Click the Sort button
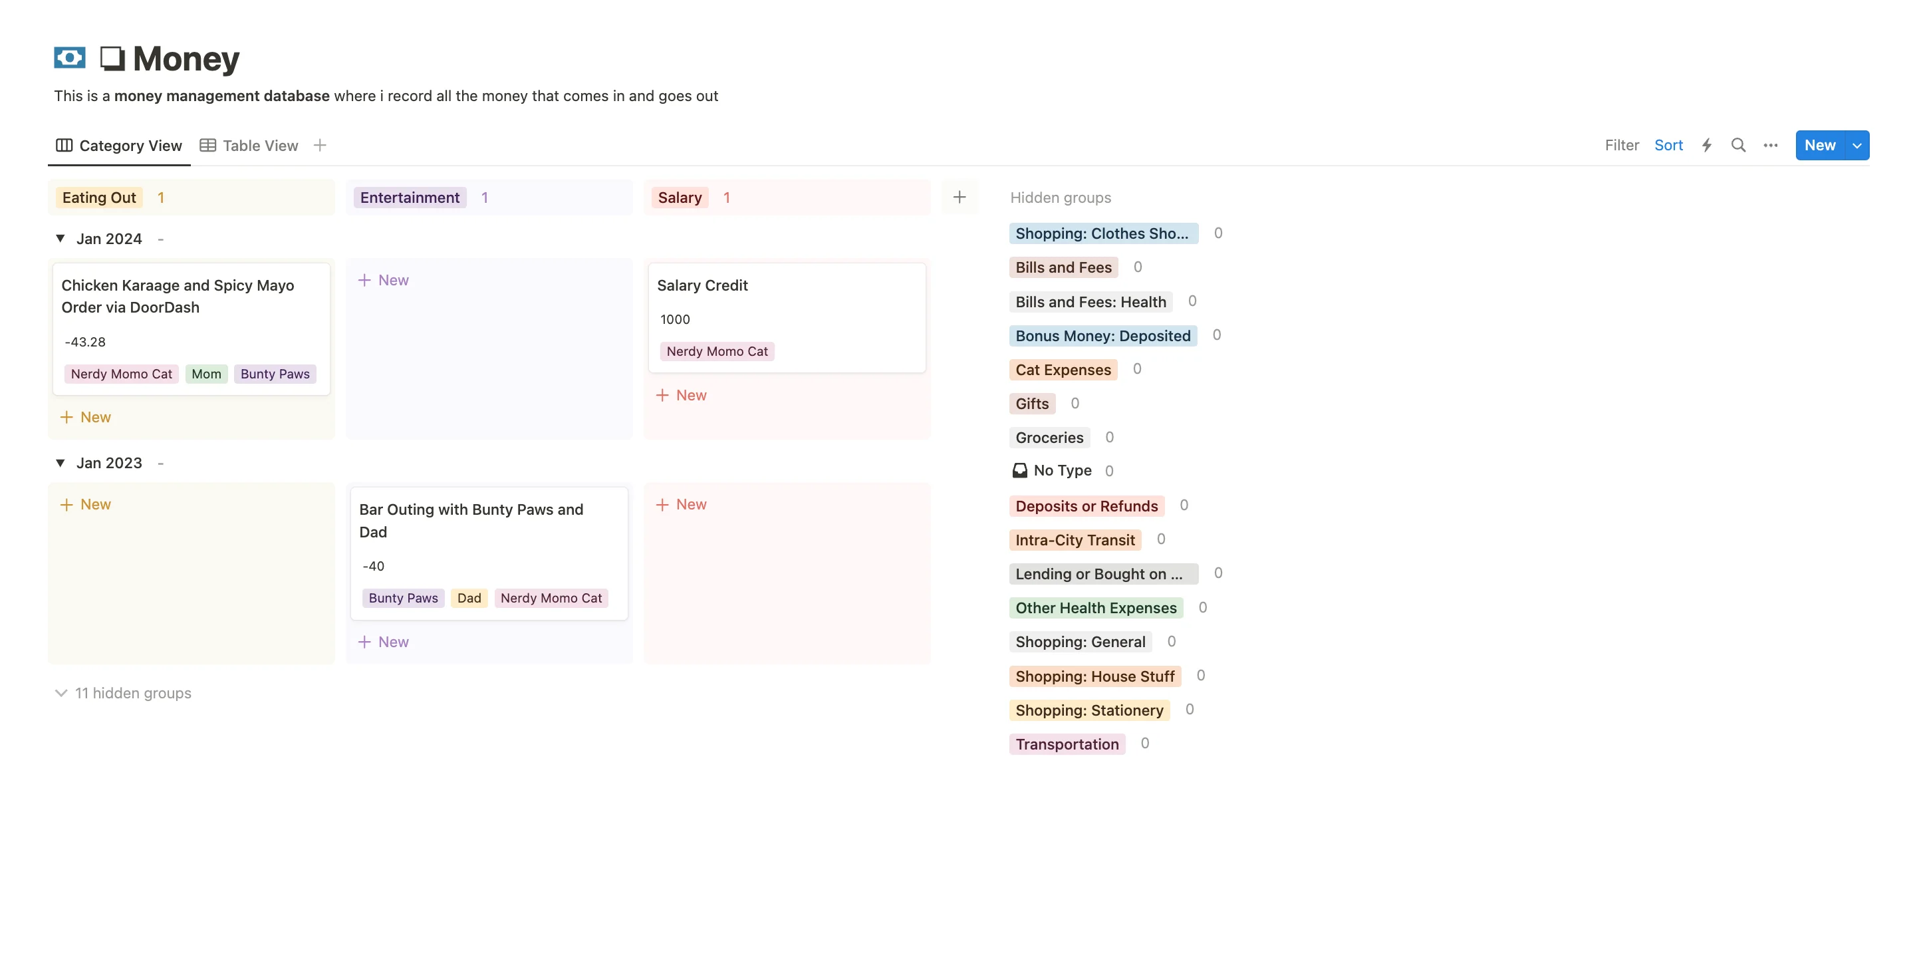This screenshot has height=979, width=1919. tap(1668, 145)
